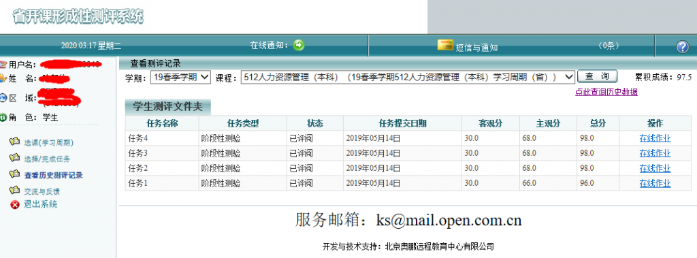Viewport: 697px width, 258px height.
Task: Click the green icon beside 角色
Action: (x=3, y=118)
